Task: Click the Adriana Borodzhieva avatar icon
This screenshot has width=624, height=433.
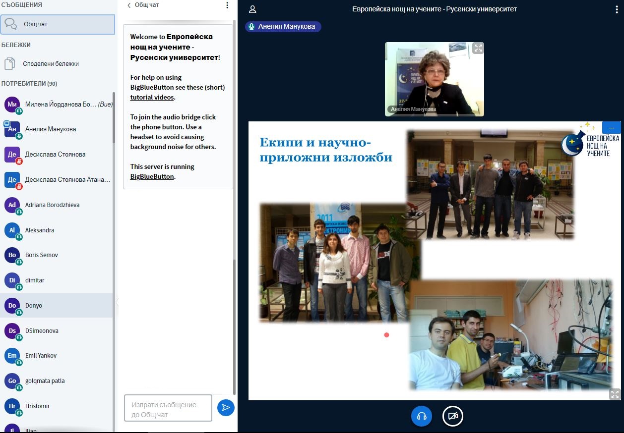Action: click(x=12, y=205)
